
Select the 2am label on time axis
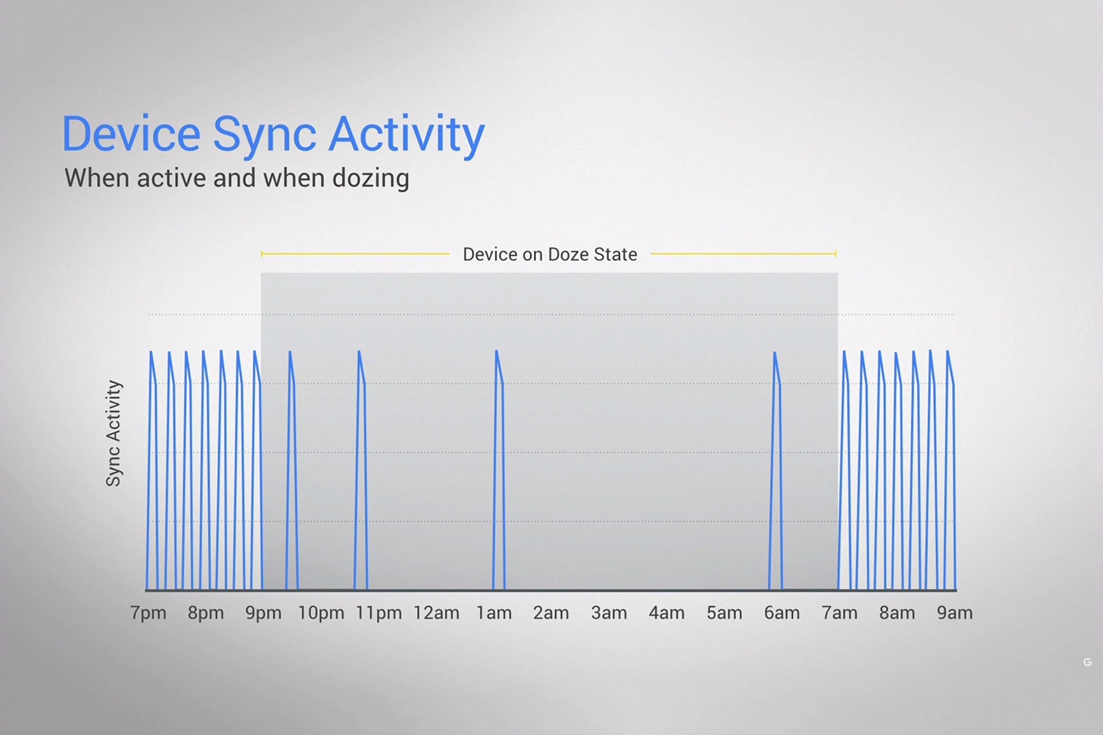point(551,613)
